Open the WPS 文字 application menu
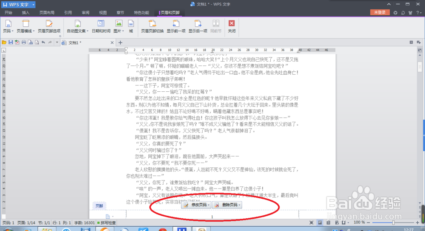Viewport: 425px width, 231px height. [x=18, y=4]
